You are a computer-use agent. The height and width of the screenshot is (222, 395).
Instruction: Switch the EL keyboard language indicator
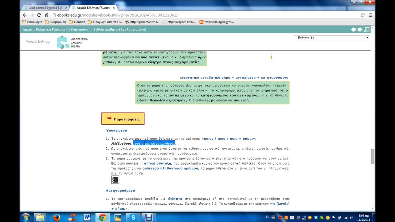pos(268,217)
